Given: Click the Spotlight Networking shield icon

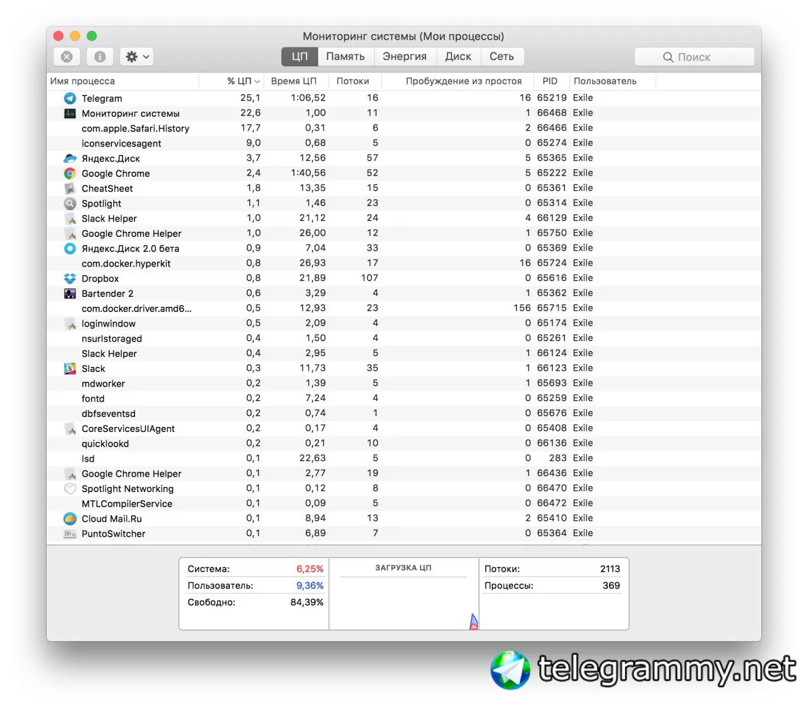Looking at the screenshot, I should [70, 489].
